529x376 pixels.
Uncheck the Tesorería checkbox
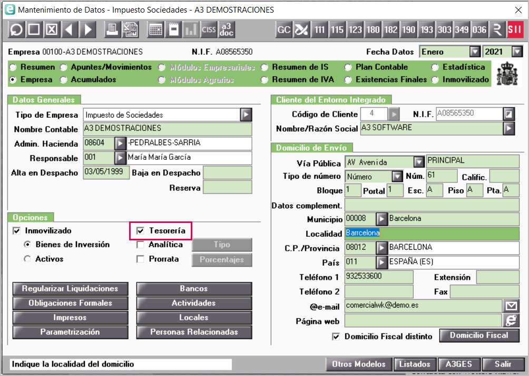click(140, 230)
